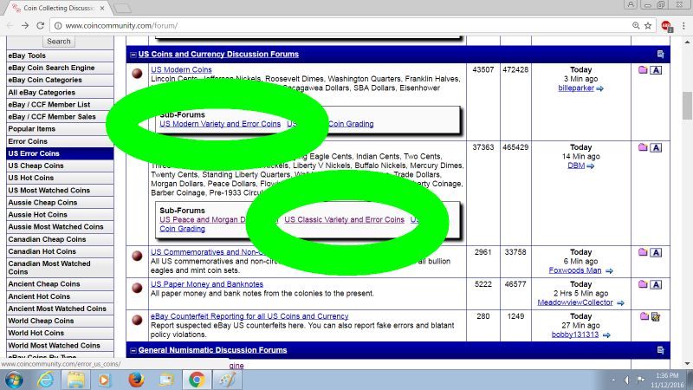
Task: Open the folder icon in the 37363 topics row
Action: 643,147
